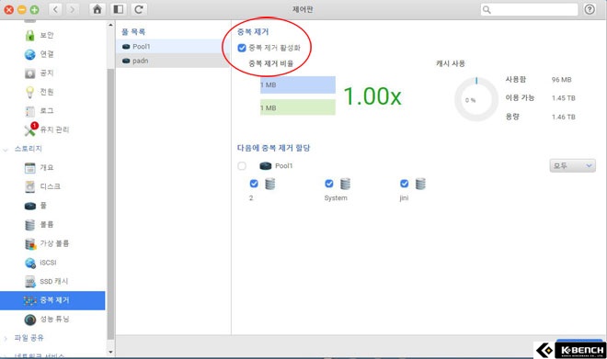Select padn in the pool list
This screenshot has width=607, height=359.
click(x=173, y=61)
